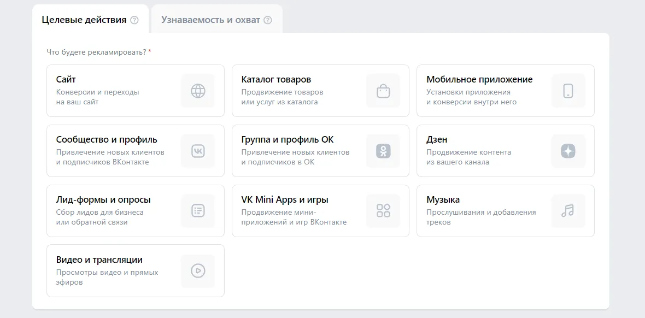
Task: Switch to the Целевые действия tab
Action: pyautogui.click(x=90, y=19)
